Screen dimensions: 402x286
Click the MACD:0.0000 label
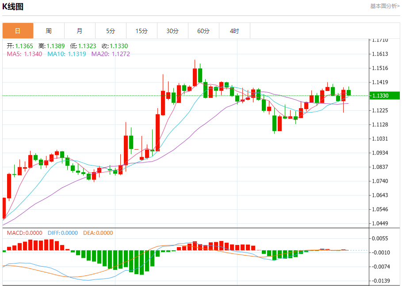pos(25,233)
